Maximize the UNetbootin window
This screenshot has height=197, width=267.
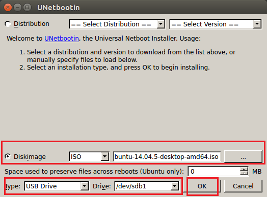(x=27, y=8)
